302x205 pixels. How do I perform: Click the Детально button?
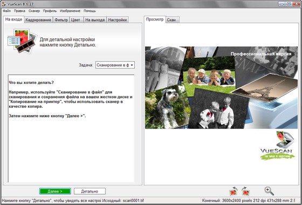(x=90, y=191)
